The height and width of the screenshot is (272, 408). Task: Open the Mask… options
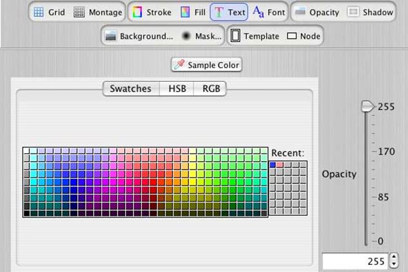click(x=202, y=36)
